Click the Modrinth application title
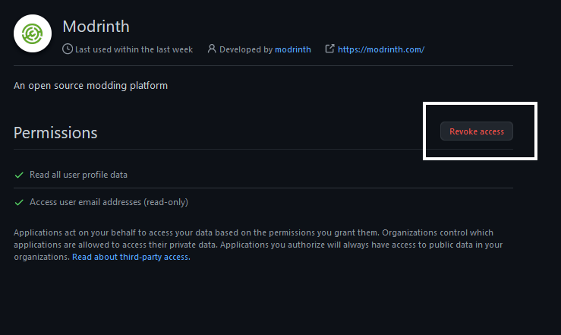Image resolution: width=561 pixels, height=335 pixels. click(x=96, y=27)
